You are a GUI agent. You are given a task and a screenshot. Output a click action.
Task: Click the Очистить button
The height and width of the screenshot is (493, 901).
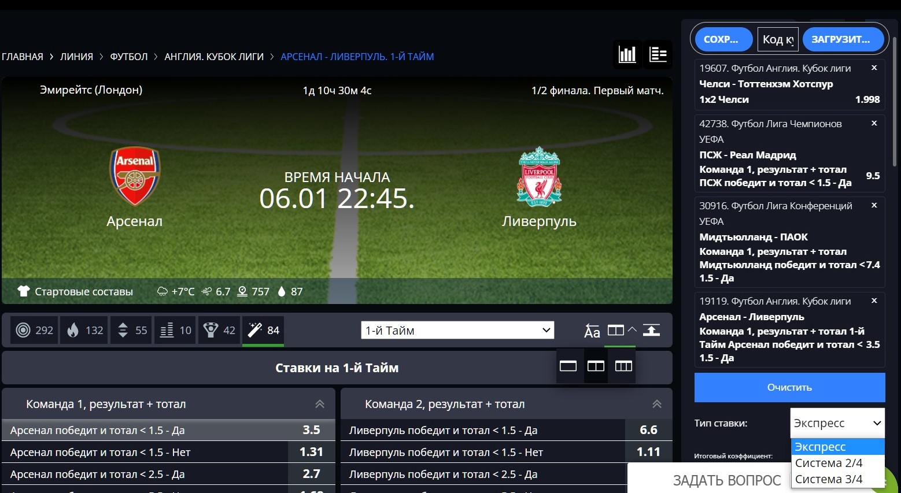pos(789,387)
